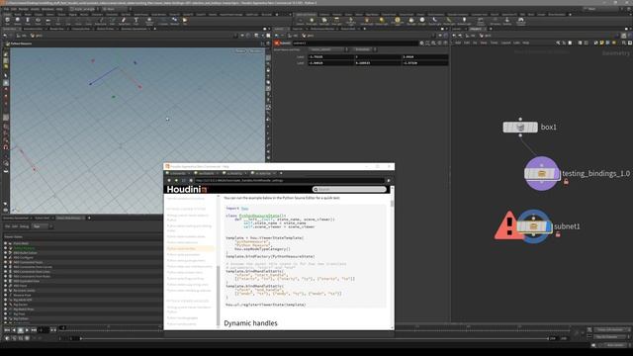Open the Render menu
This screenshot has height=356, width=633.
(x=24, y=9)
